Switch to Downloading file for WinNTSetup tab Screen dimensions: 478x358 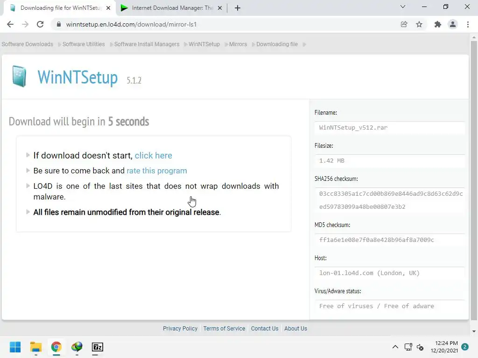click(59, 8)
